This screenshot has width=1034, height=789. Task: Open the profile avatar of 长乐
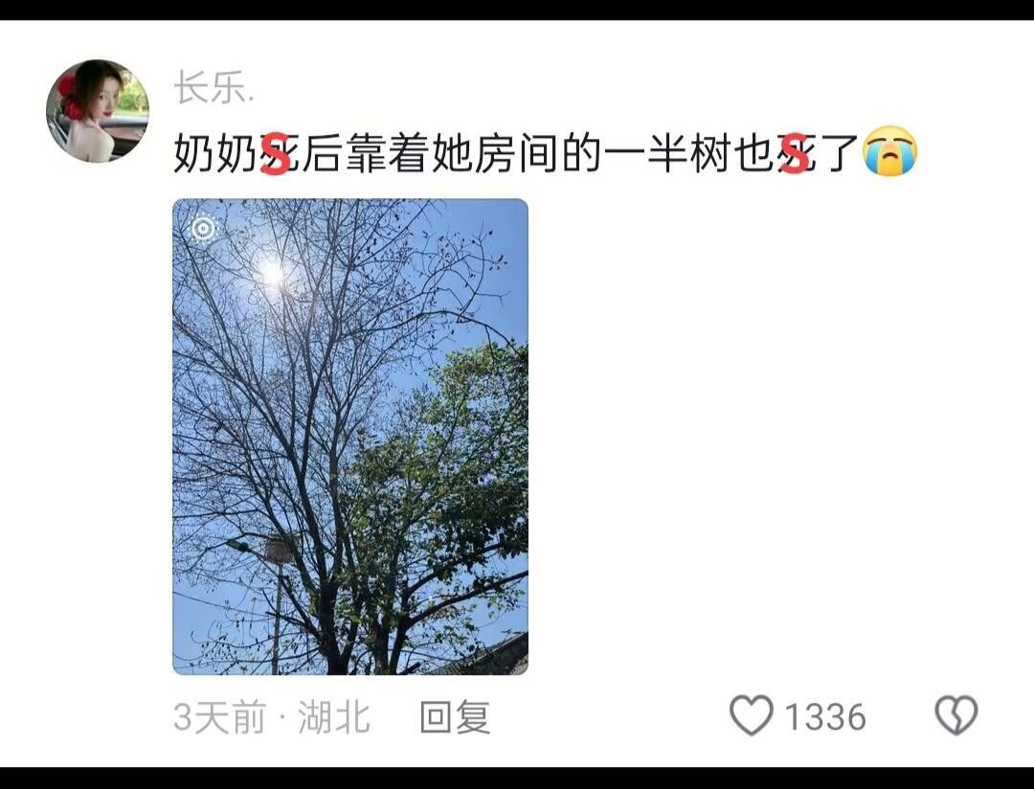tap(97, 111)
